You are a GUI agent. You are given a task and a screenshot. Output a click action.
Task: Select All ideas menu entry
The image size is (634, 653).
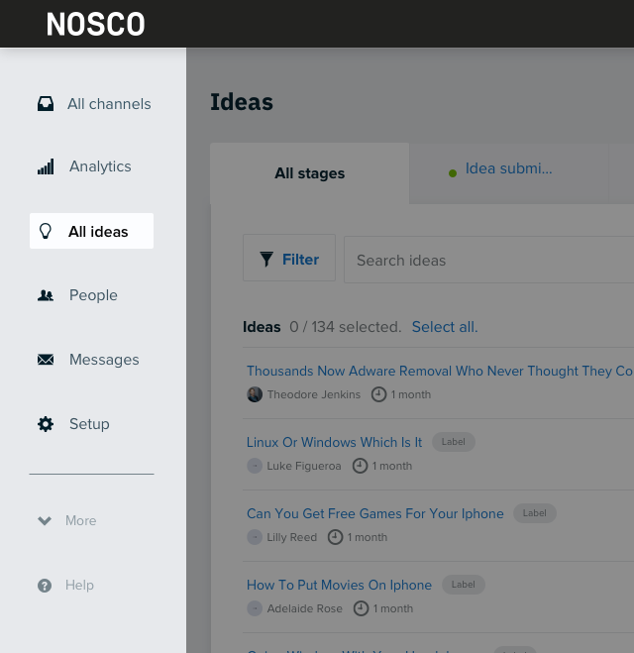(x=91, y=231)
